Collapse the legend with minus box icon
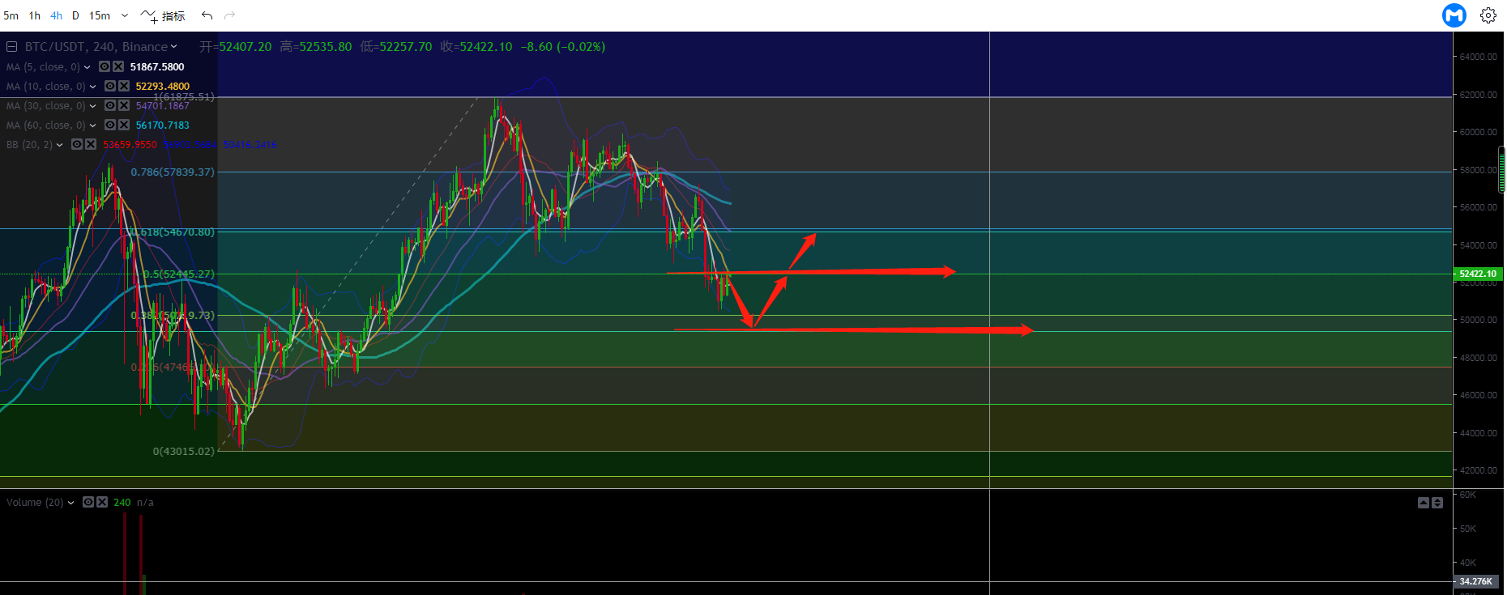The image size is (1507, 595). [12, 47]
